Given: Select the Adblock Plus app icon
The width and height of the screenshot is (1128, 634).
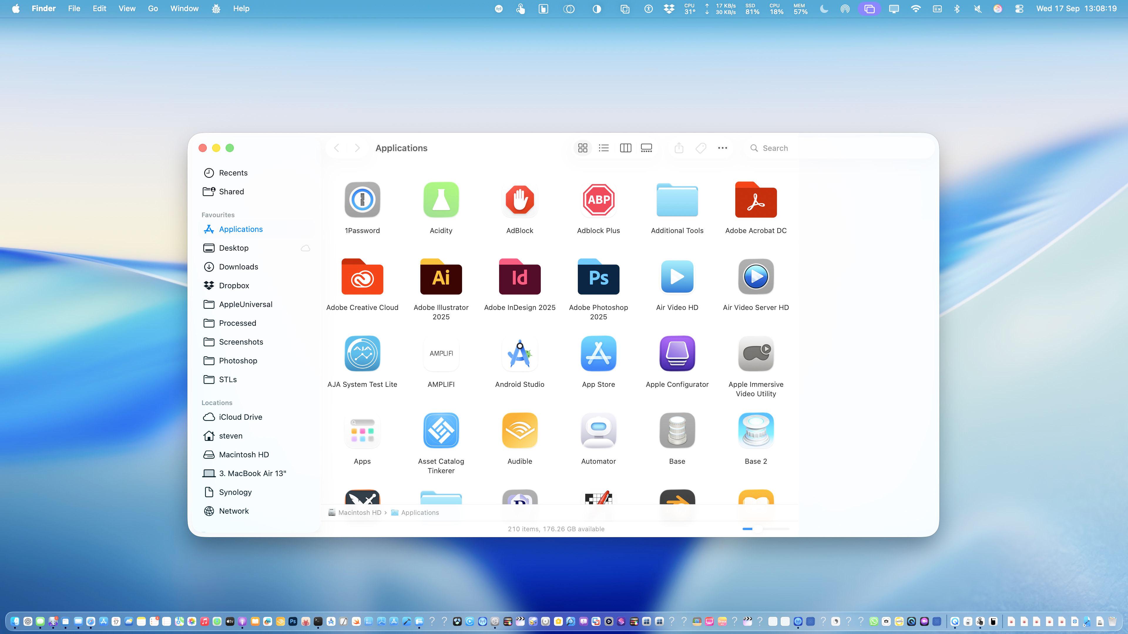Looking at the screenshot, I should 599,200.
